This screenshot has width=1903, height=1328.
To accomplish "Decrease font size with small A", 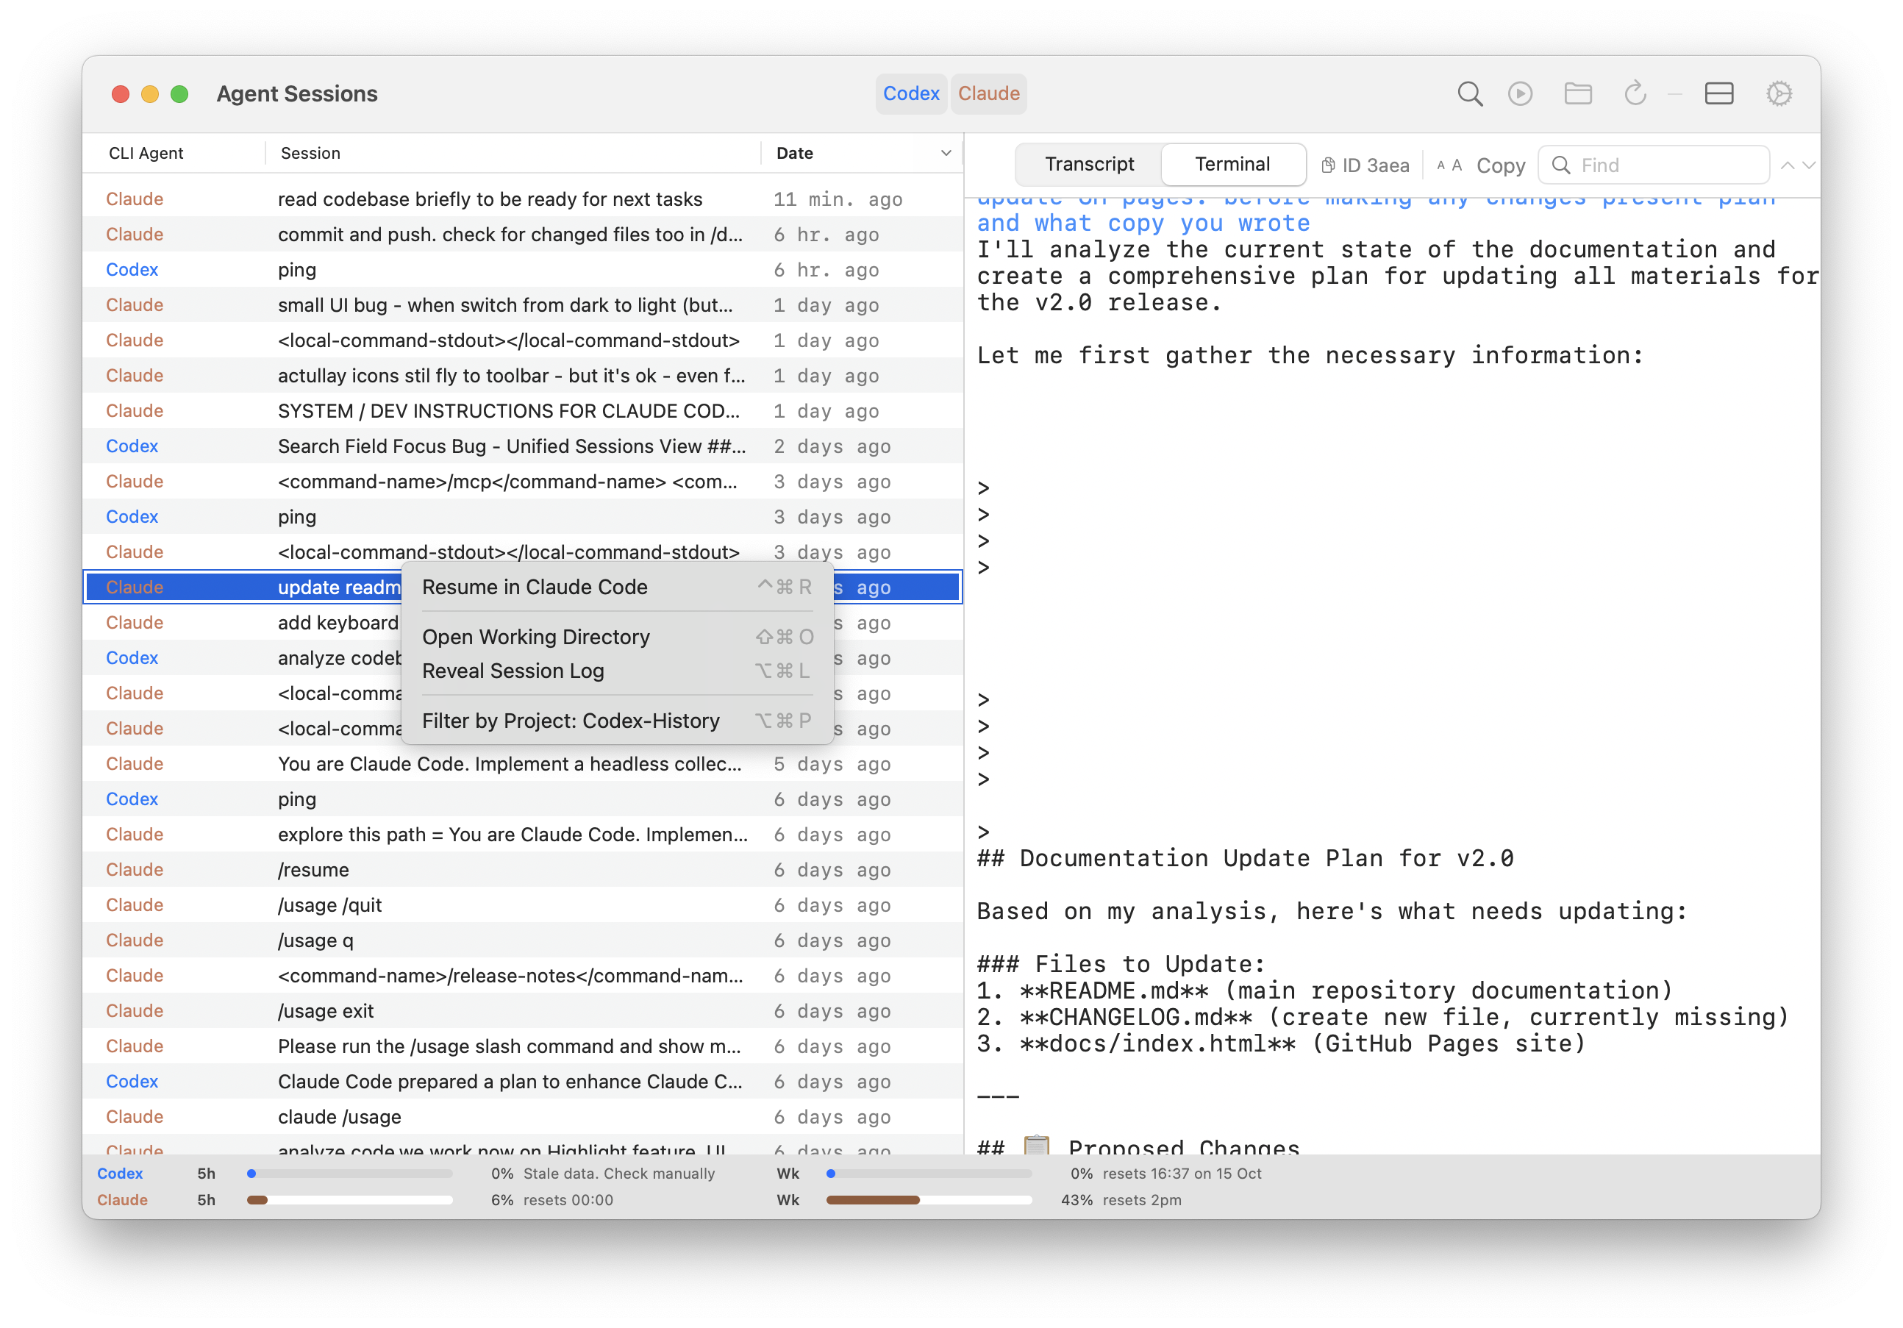I will pyautogui.click(x=1440, y=165).
